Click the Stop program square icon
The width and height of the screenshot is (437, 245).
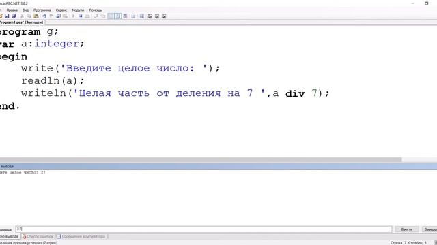(81, 16)
